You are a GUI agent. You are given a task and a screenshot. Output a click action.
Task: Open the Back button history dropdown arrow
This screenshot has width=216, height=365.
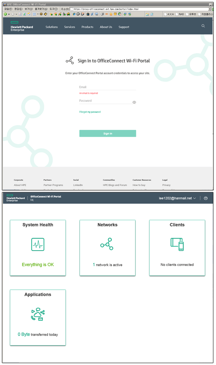click(9, 14)
